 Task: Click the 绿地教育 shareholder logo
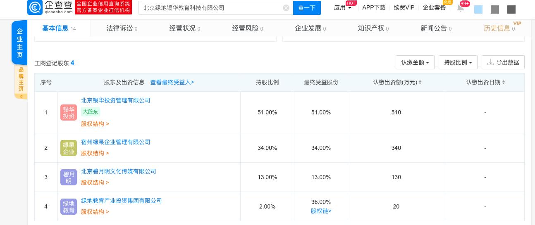[x=69, y=206]
